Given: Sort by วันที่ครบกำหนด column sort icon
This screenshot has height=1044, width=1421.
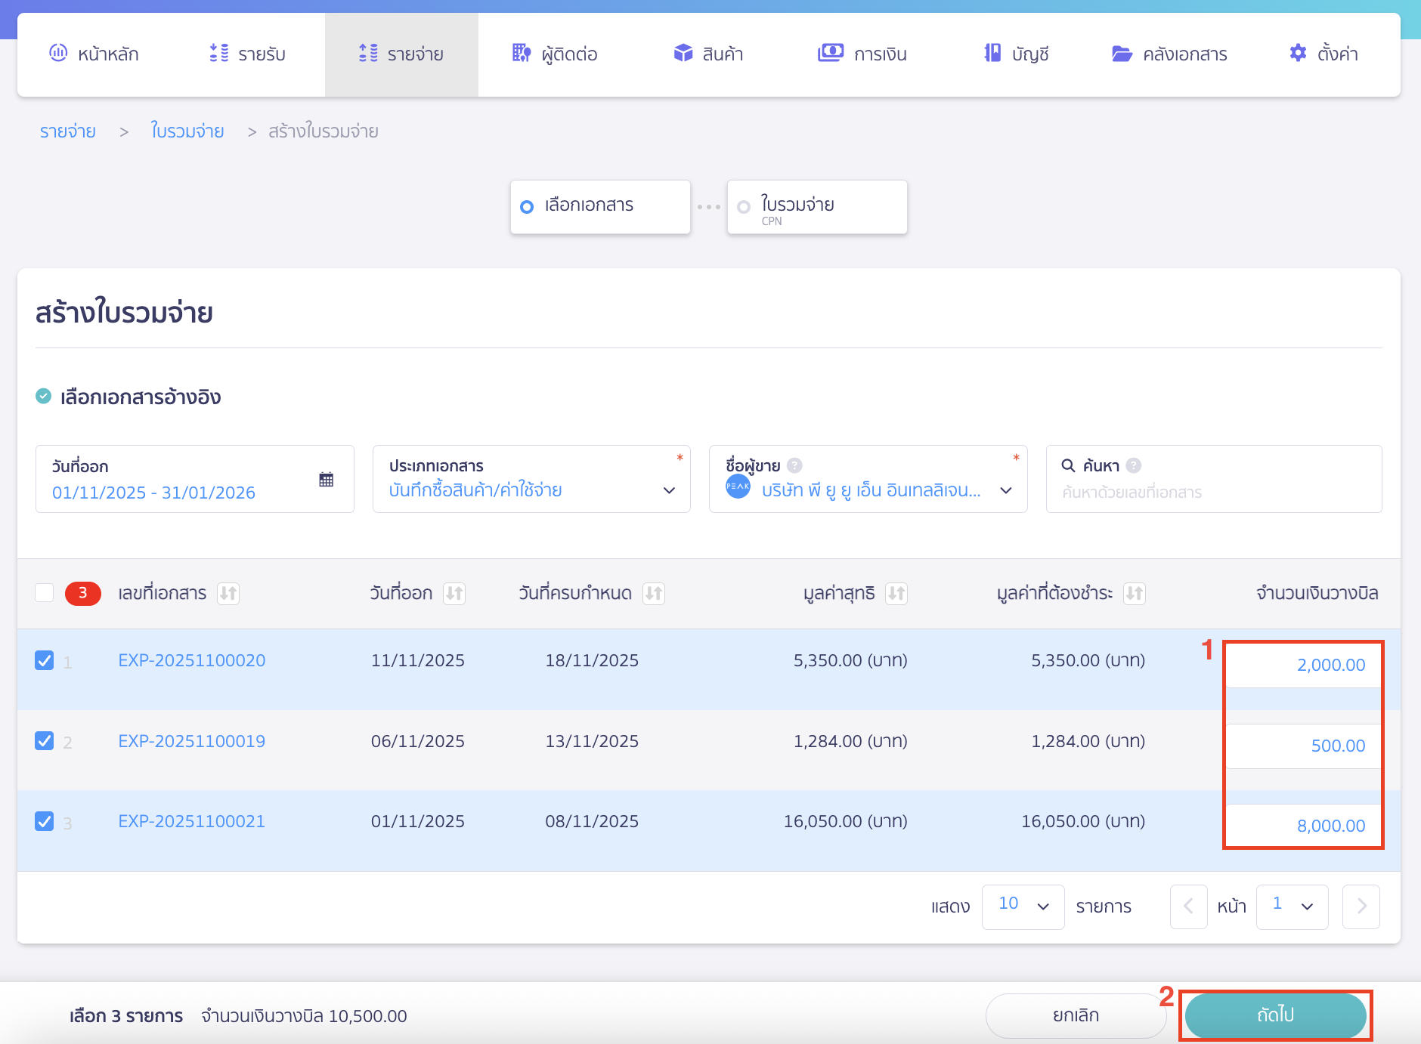Looking at the screenshot, I should pyautogui.click(x=654, y=594).
